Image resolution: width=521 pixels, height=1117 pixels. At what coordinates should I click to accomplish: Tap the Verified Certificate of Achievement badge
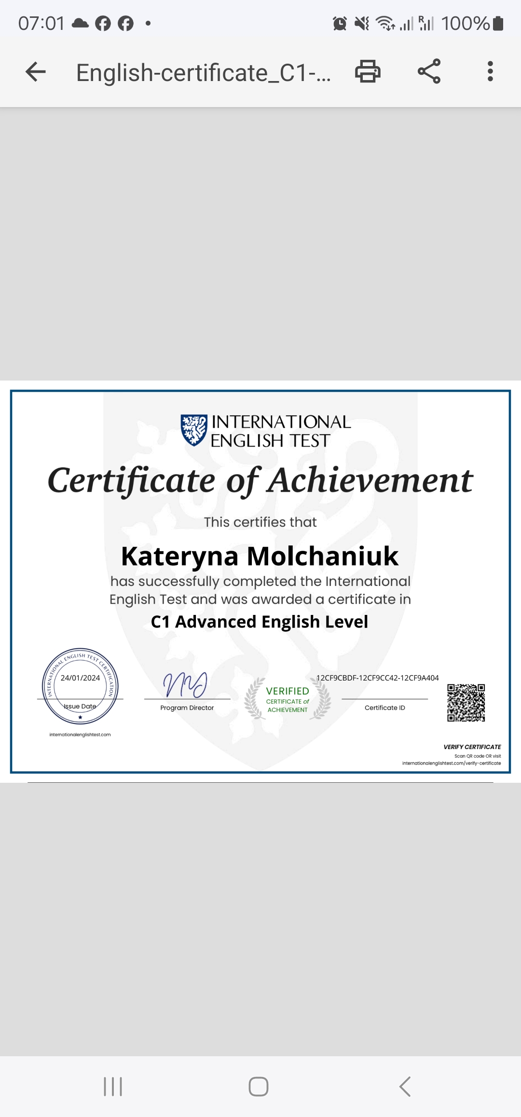click(x=288, y=698)
